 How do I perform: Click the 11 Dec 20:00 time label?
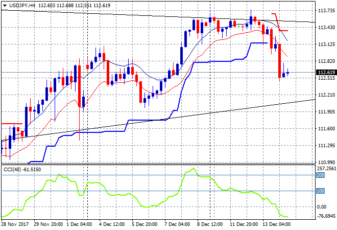click(244, 224)
